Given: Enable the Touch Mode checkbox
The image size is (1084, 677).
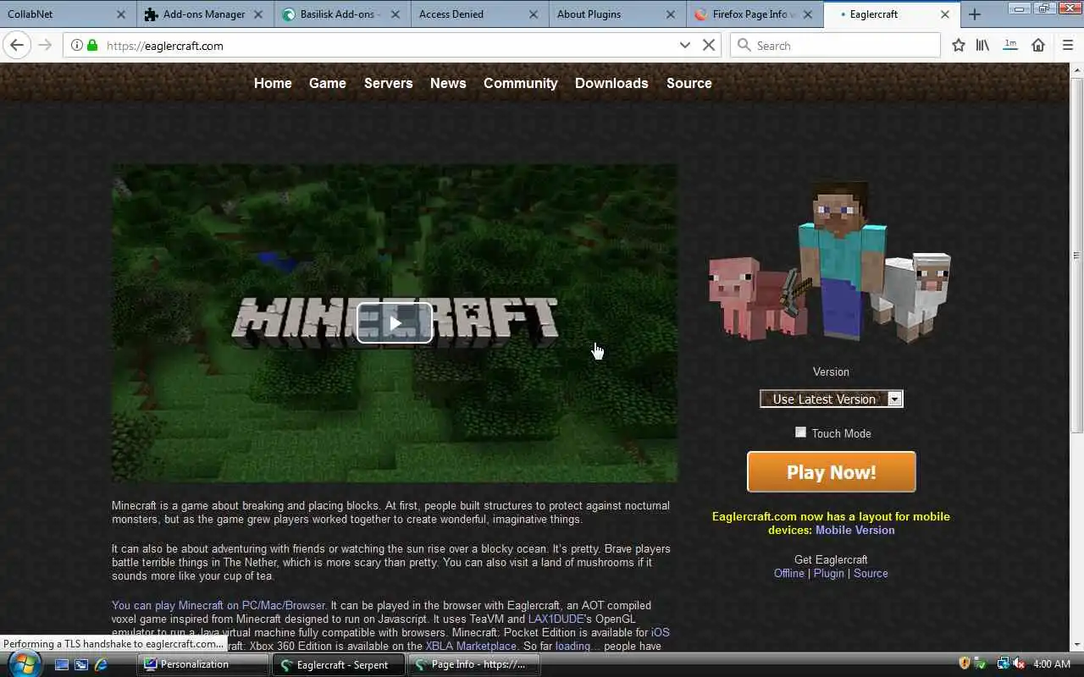Looking at the screenshot, I should (800, 432).
